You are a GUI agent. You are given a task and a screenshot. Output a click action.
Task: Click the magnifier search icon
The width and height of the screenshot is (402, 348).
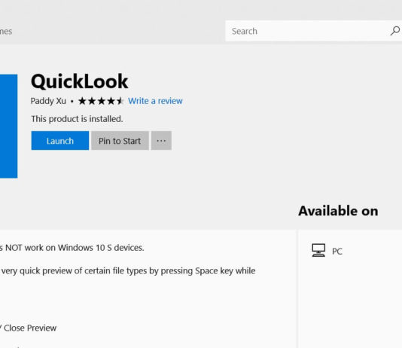(x=395, y=31)
